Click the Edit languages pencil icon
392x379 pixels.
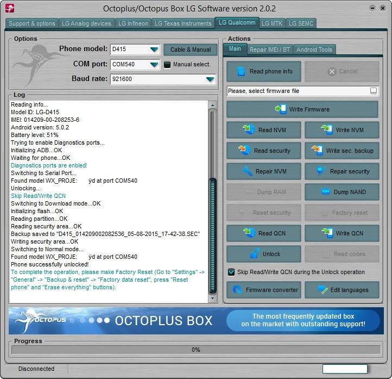[x=323, y=290]
